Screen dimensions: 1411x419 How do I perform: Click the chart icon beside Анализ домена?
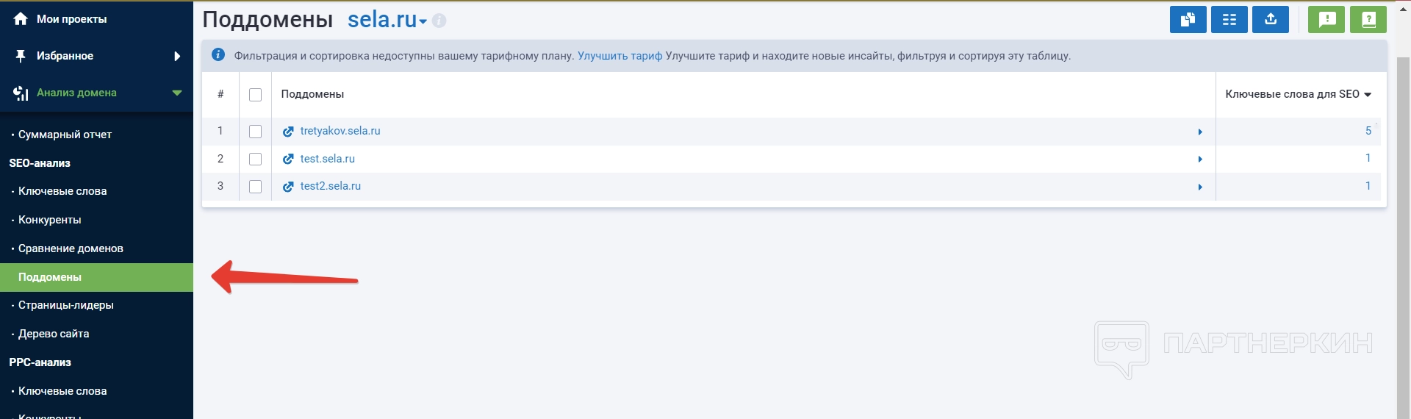point(21,93)
